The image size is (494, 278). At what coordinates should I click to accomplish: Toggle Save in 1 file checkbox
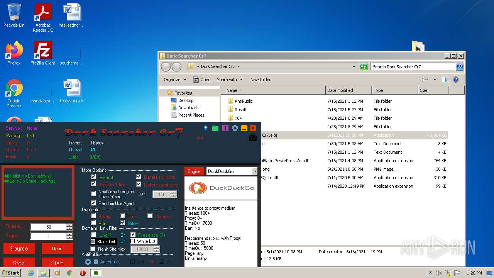(x=93, y=184)
